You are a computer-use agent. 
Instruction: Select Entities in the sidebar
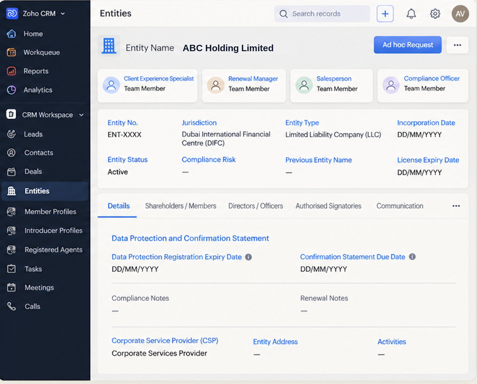pyautogui.click(x=45, y=191)
